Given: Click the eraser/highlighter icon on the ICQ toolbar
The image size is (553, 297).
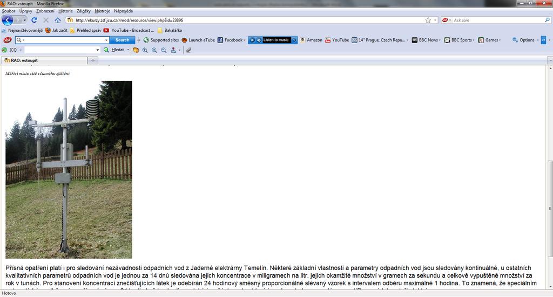Looking at the screenshot, I should point(188,50).
